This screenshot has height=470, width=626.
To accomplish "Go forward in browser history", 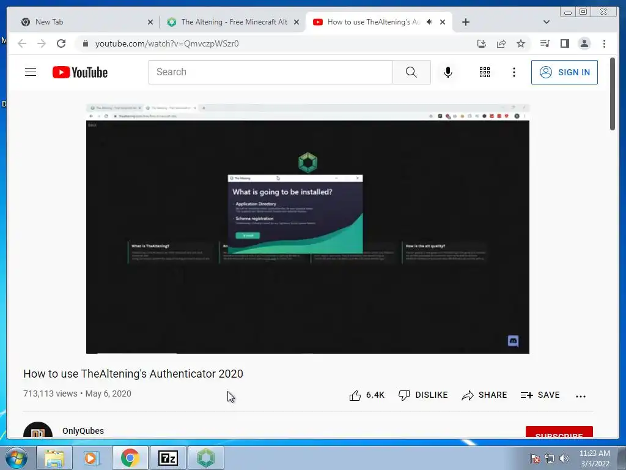I will click(x=42, y=43).
